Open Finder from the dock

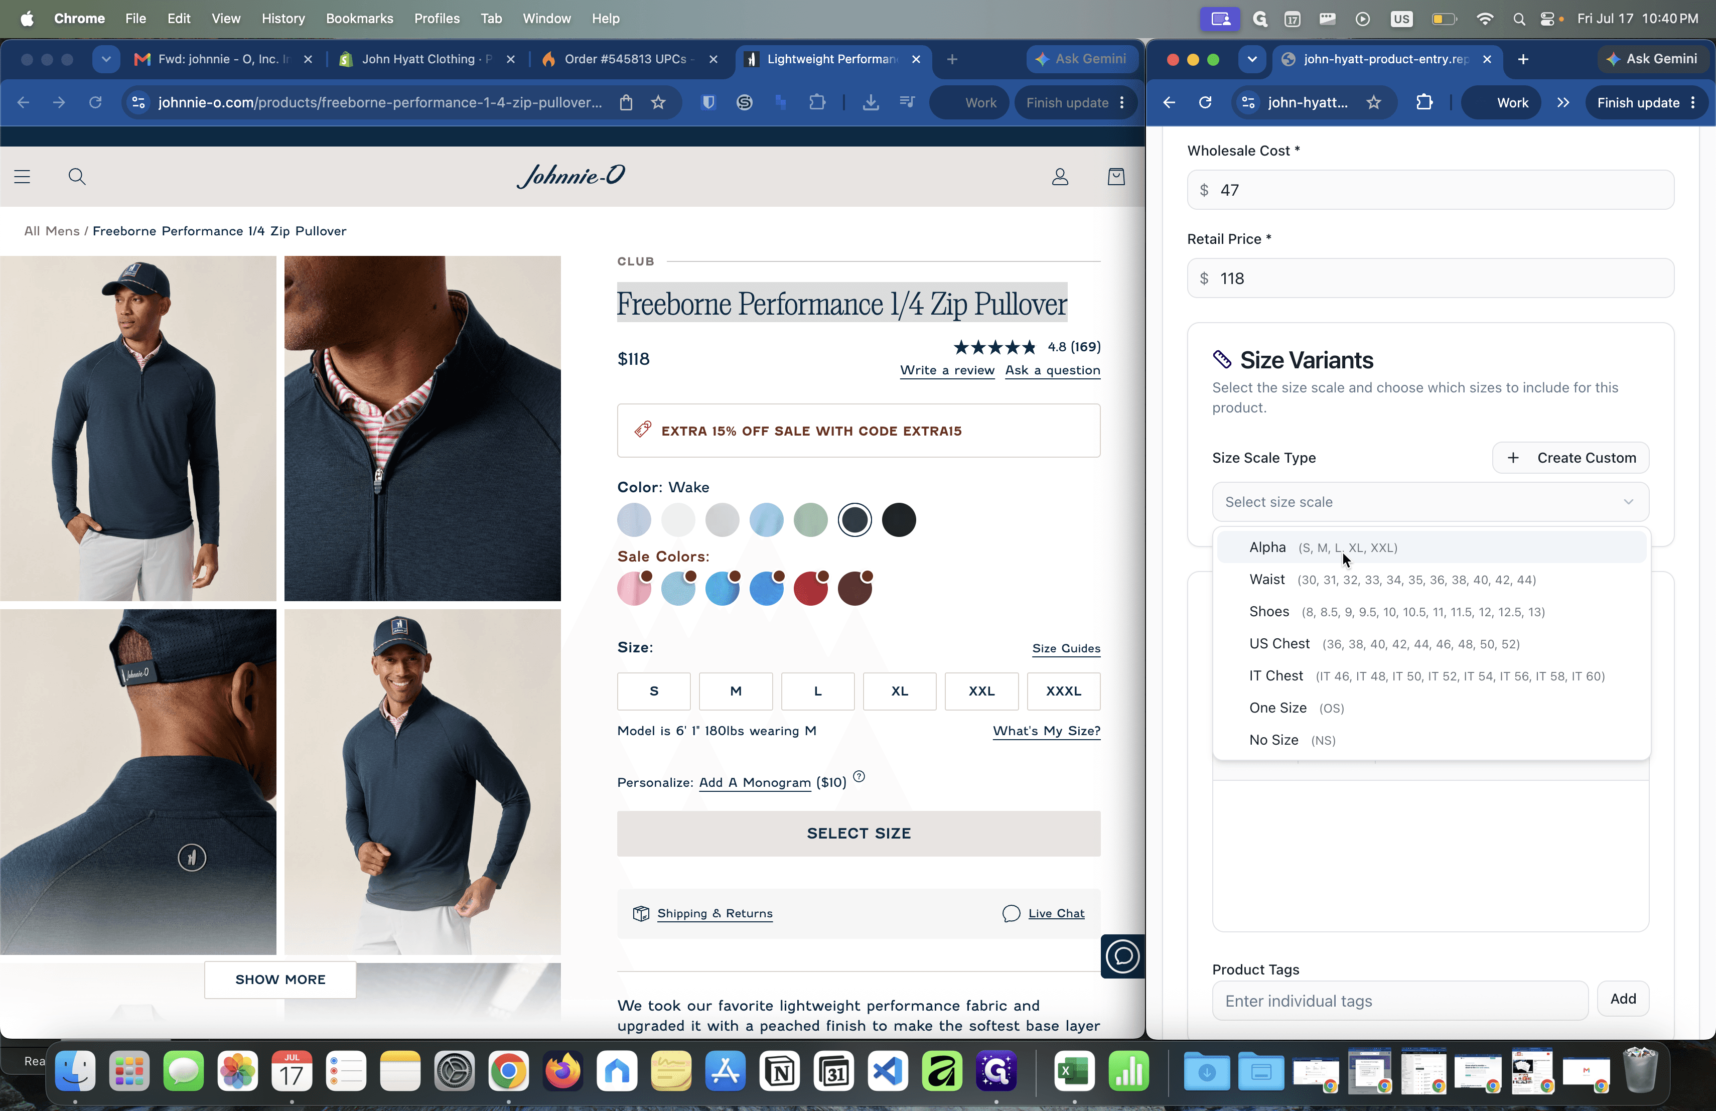[76, 1071]
